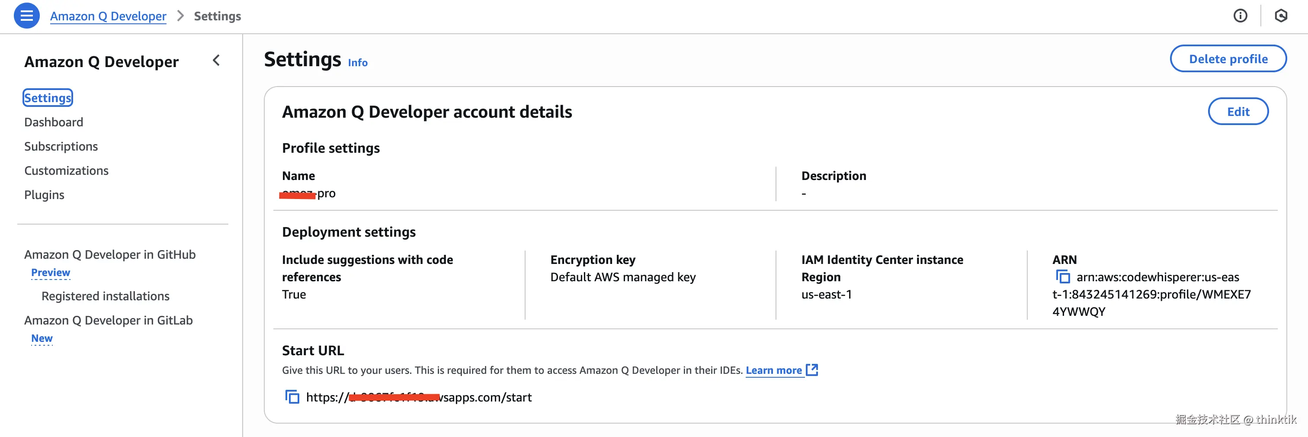1308x437 pixels.
Task: Click the Delete profile button
Action: [x=1228, y=59]
